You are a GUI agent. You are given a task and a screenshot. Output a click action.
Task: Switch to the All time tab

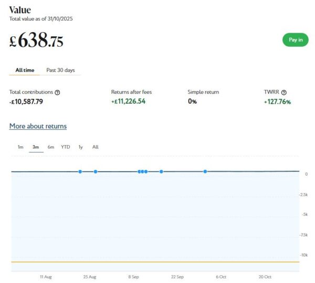(x=25, y=70)
